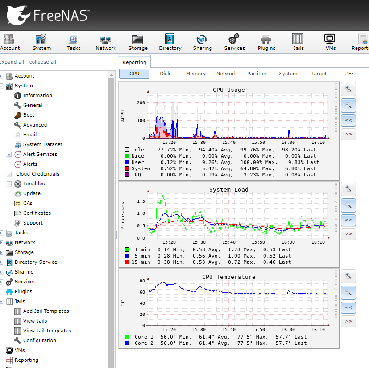Step forward in time on System Load graph

point(348,234)
